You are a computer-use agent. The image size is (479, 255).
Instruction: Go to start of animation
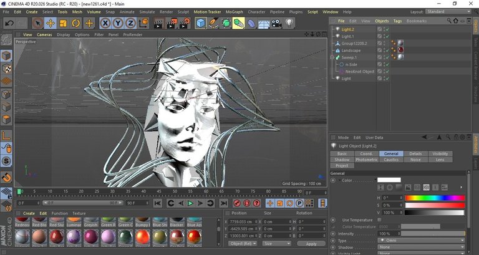(158, 203)
